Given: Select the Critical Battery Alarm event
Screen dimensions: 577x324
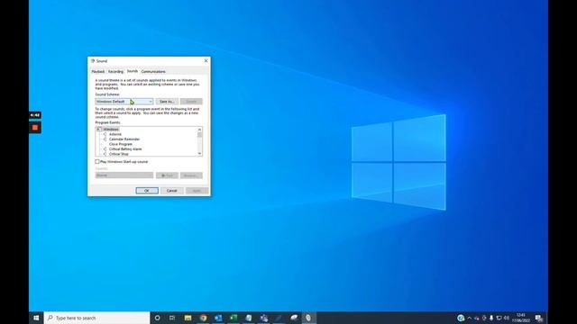Looking at the screenshot, I should (x=125, y=149).
